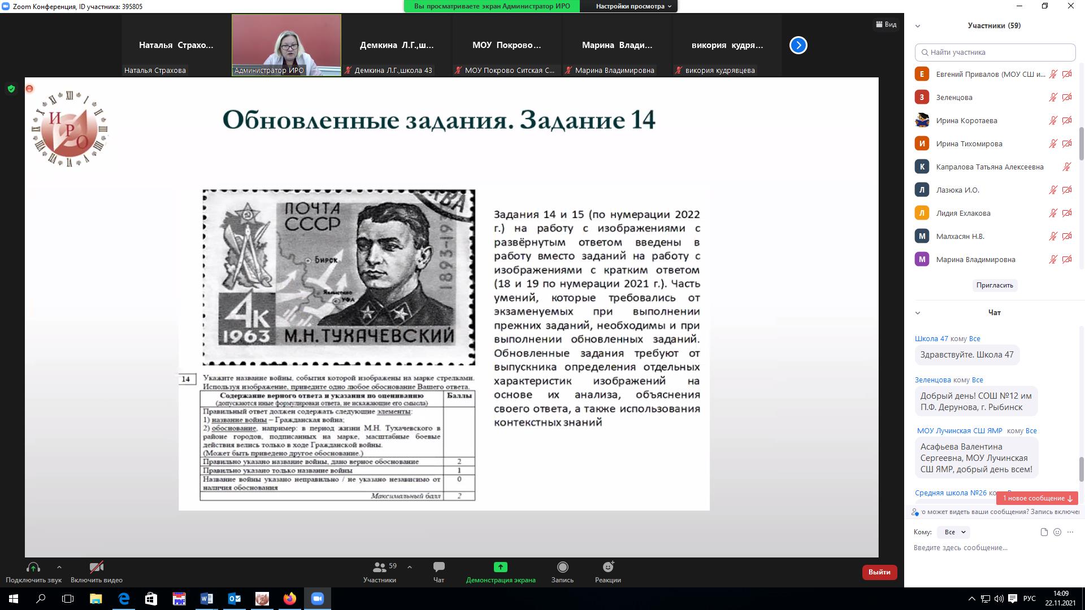Click the Демкина Л.Г., школа 43 tile
Image resolution: width=1085 pixels, height=610 pixels.
397,45
